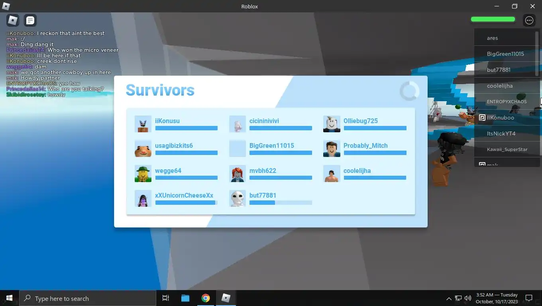This screenshot has width=542, height=306.
Task: Open the more options ellipsis button
Action: (529, 20)
